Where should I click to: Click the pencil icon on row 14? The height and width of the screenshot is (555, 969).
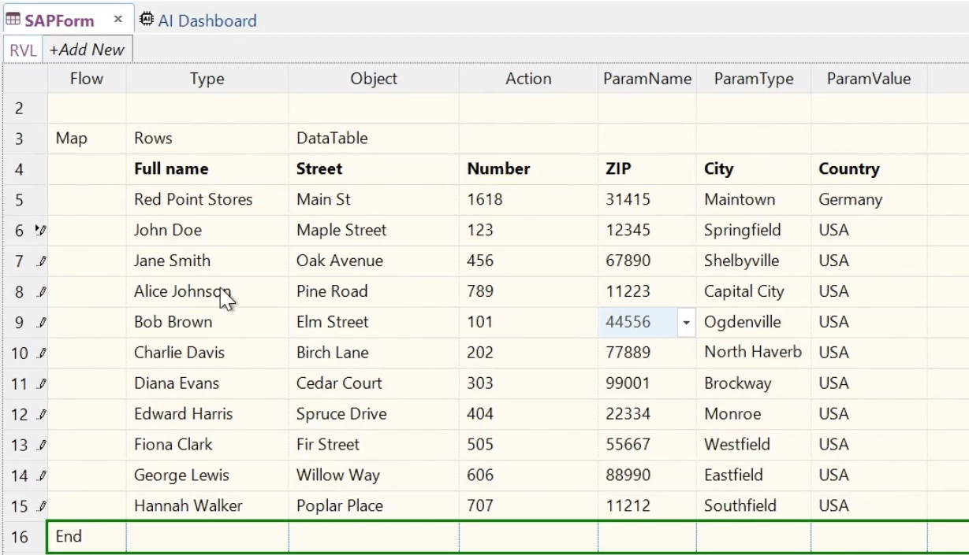point(42,476)
